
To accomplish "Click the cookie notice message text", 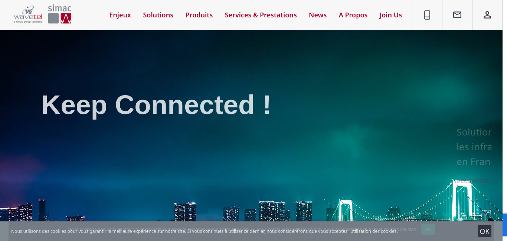I will (204, 231).
